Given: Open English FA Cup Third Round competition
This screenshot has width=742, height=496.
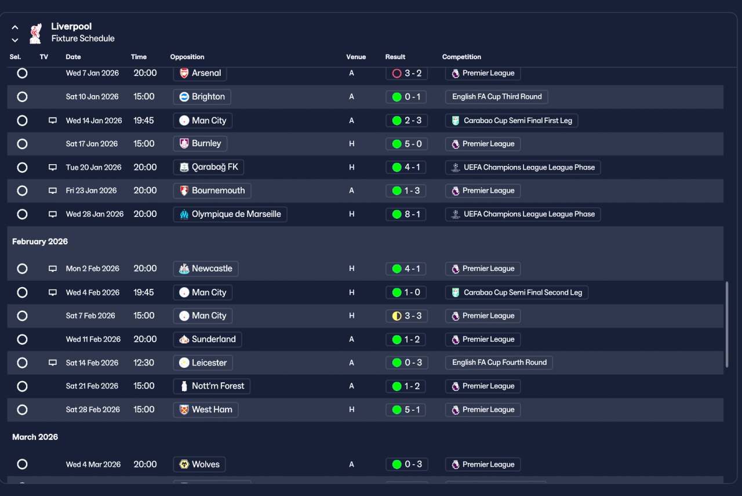Looking at the screenshot, I should click(497, 97).
